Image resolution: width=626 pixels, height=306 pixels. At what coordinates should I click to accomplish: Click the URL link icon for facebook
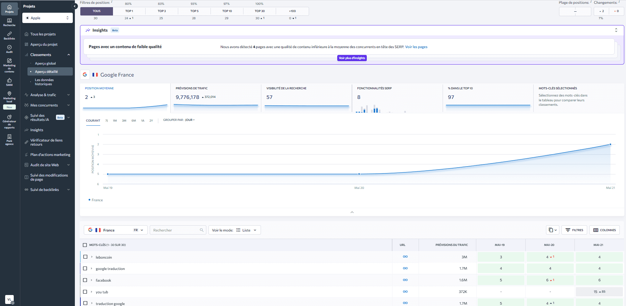[405, 280]
